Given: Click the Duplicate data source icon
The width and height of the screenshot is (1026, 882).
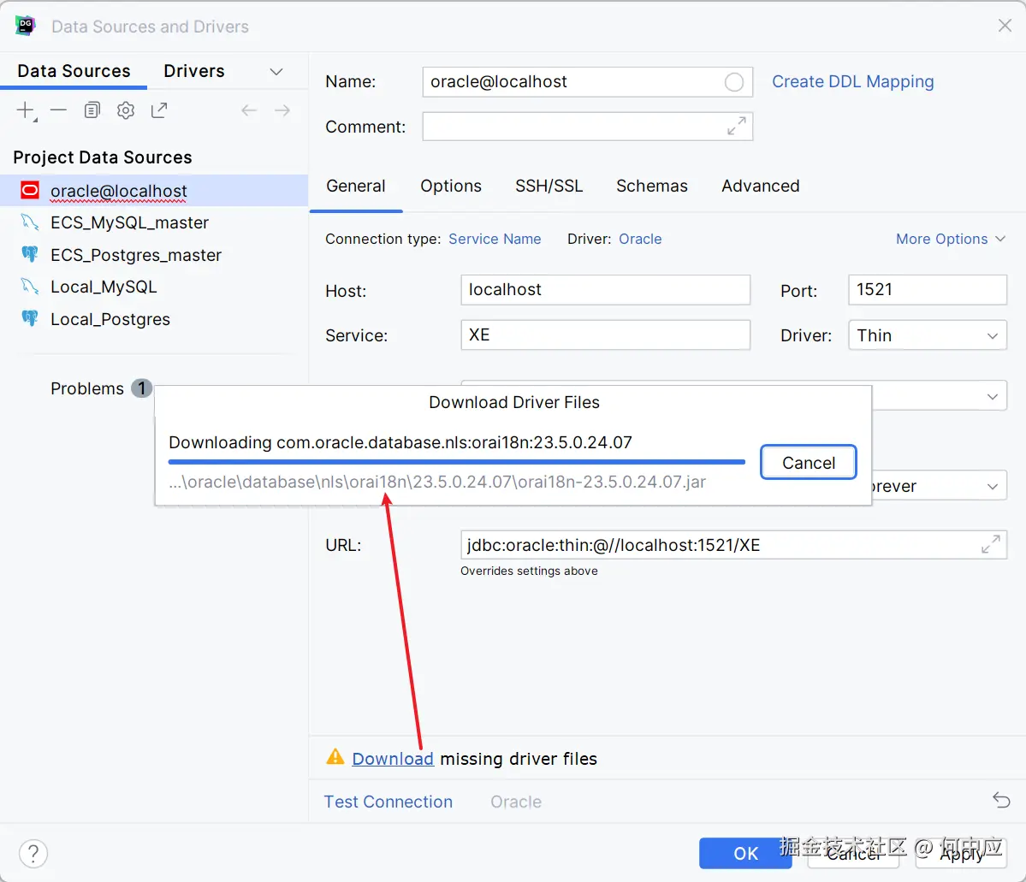Looking at the screenshot, I should coord(92,110).
